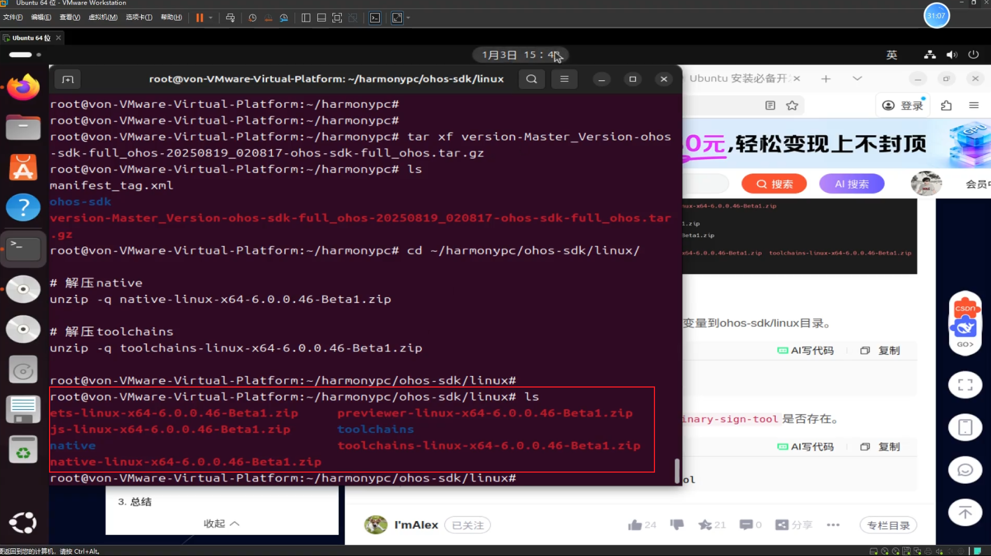Screen dimensions: 991x556
Task: Open the terminal hamburger menu
Action: click(x=564, y=79)
